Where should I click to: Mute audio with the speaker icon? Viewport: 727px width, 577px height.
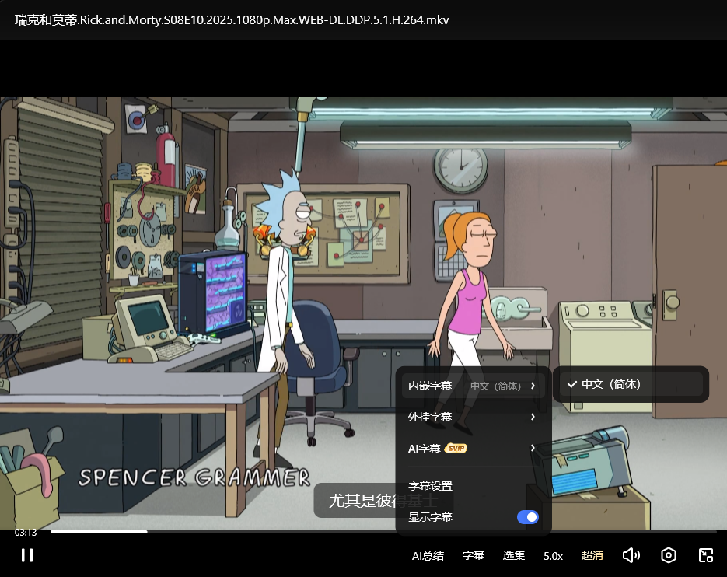631,555
